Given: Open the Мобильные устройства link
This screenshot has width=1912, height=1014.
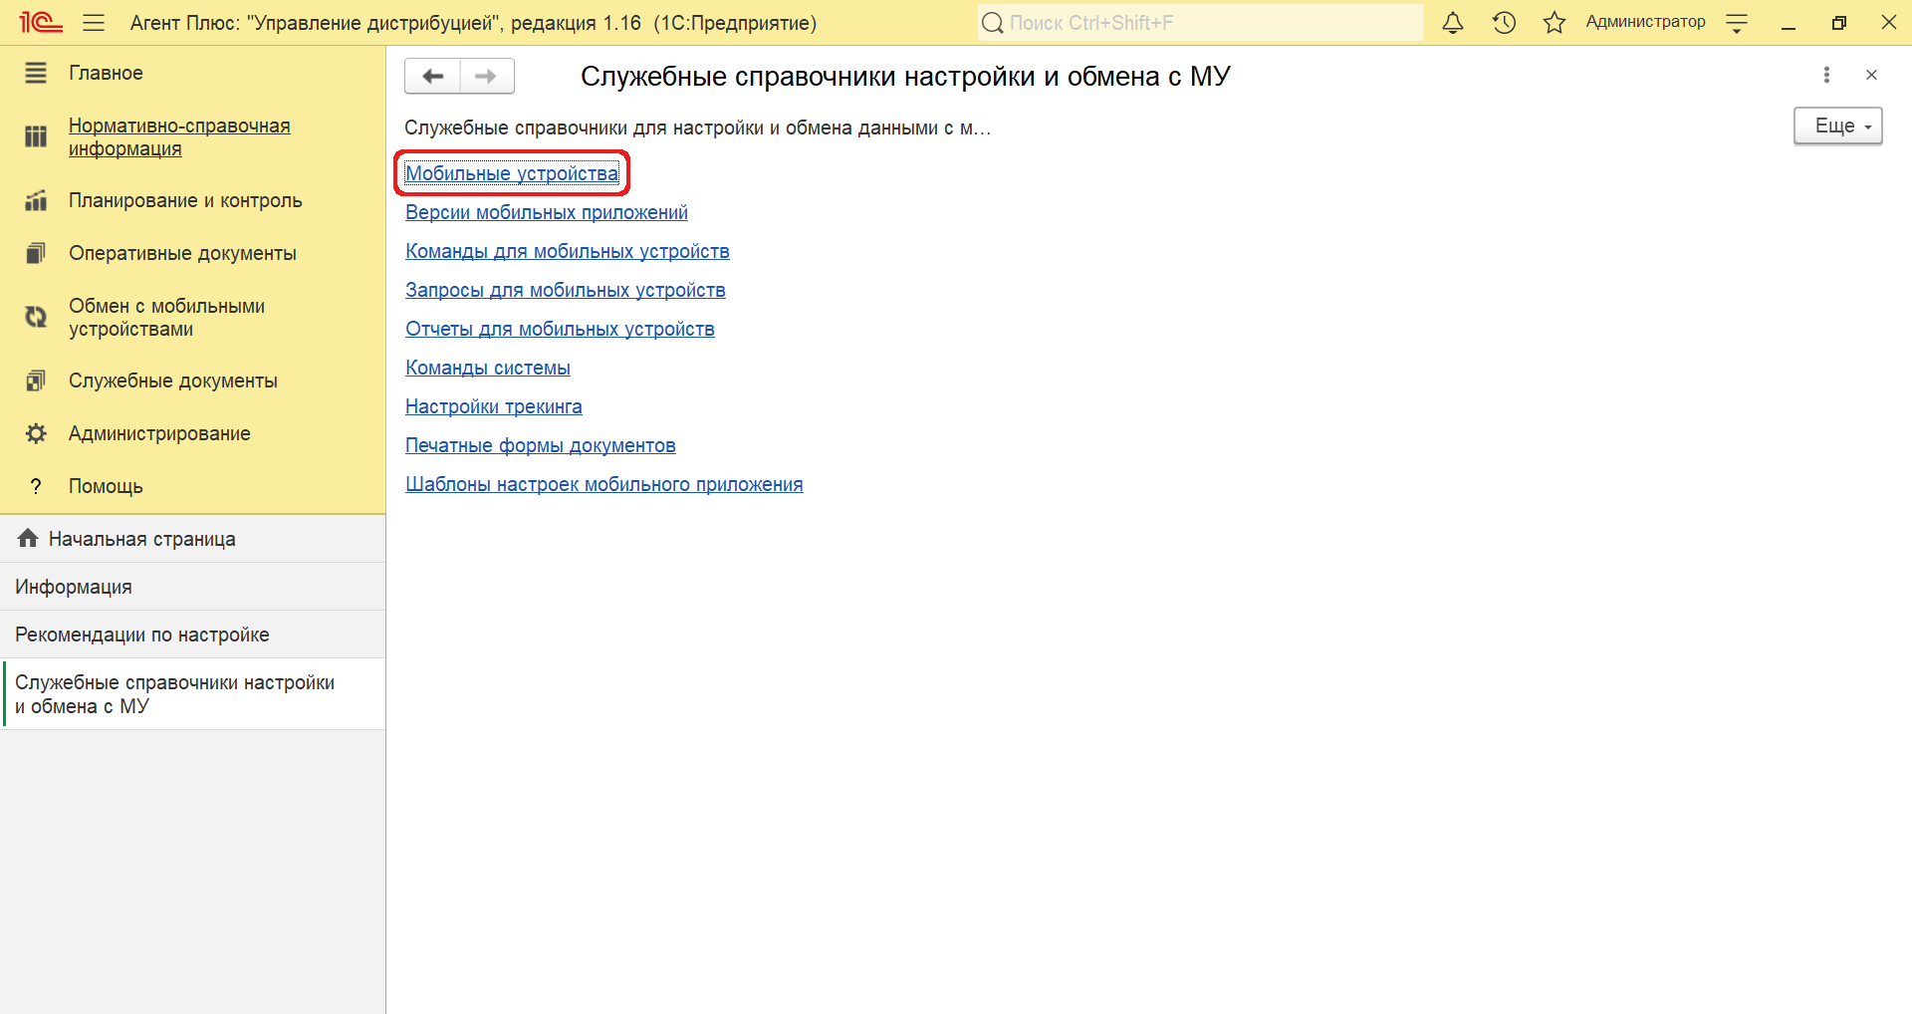Looking at the screenshot, I should tap(512, 173).
